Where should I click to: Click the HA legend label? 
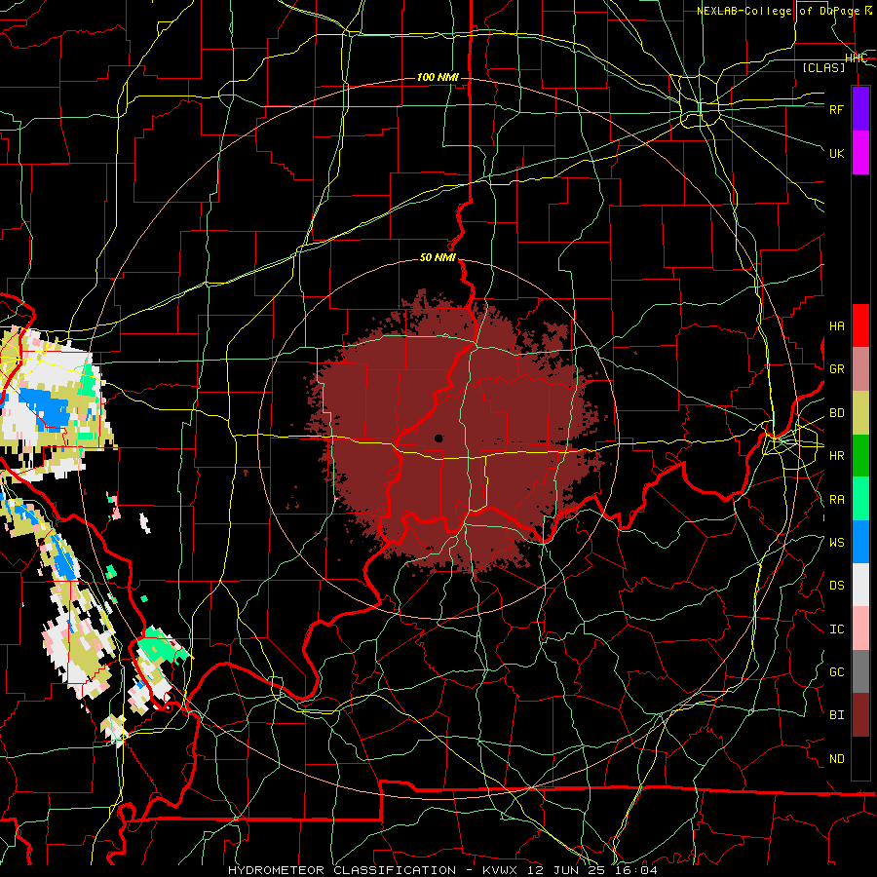pyautogui.click(x=836, y=326)
